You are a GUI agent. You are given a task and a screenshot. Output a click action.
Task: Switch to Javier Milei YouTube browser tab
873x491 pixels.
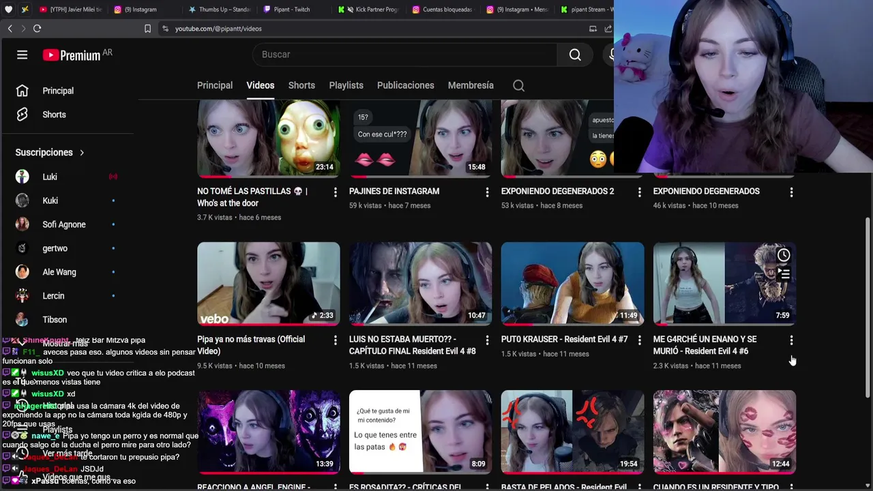pyautogui.click(x=70, y=10)
